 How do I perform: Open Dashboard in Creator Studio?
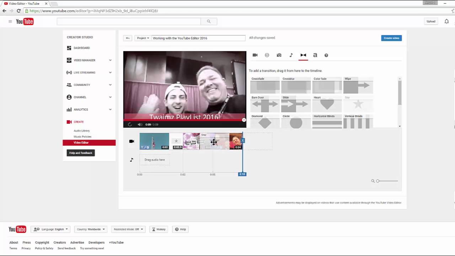coord(81,48)
